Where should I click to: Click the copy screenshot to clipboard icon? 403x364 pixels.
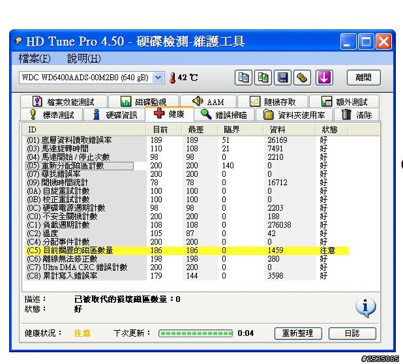coord(263,78)
